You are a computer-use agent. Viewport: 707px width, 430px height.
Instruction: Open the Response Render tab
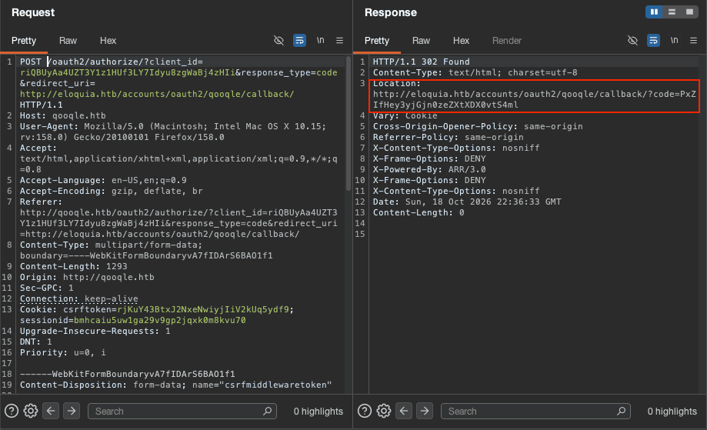[507, 41]
